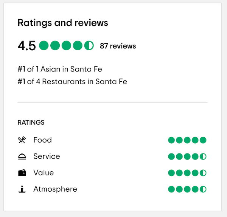This screenshot has height=217, width=227.
Task: Select the Service rating label
Action: click(47, 157)
